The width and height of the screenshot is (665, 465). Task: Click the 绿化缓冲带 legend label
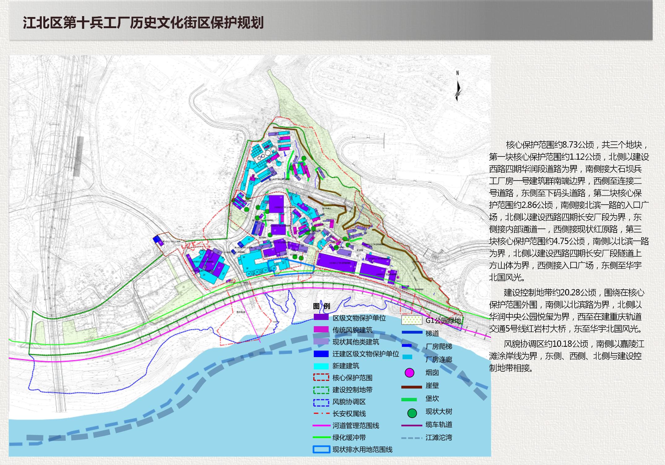[349, 437]
